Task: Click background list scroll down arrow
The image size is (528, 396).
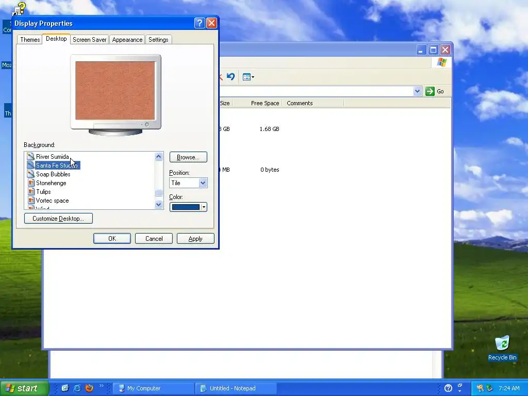Action: (159, 204)
